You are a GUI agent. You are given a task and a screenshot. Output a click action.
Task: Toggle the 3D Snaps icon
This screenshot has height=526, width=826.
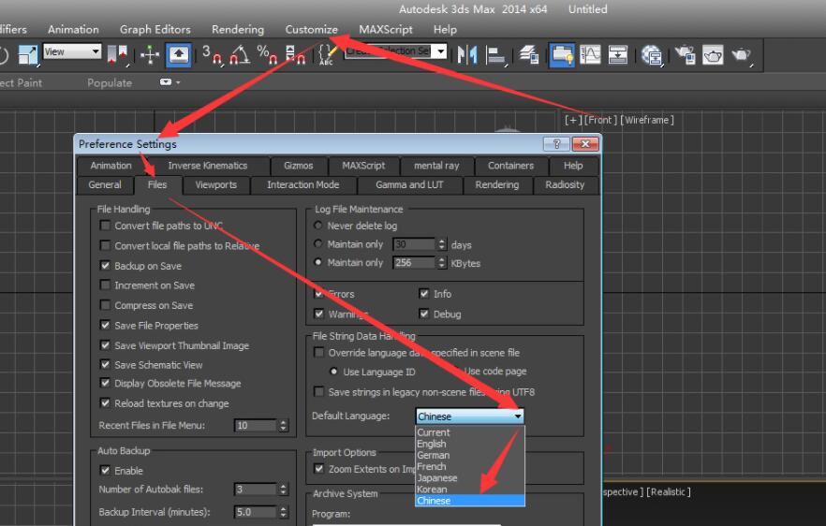pos(213,55)
